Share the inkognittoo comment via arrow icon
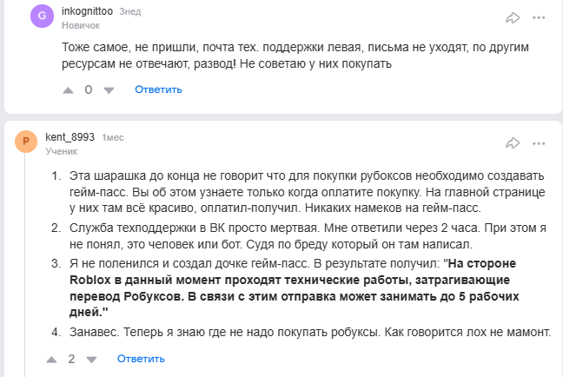The image size is (563, 377). 513,17
